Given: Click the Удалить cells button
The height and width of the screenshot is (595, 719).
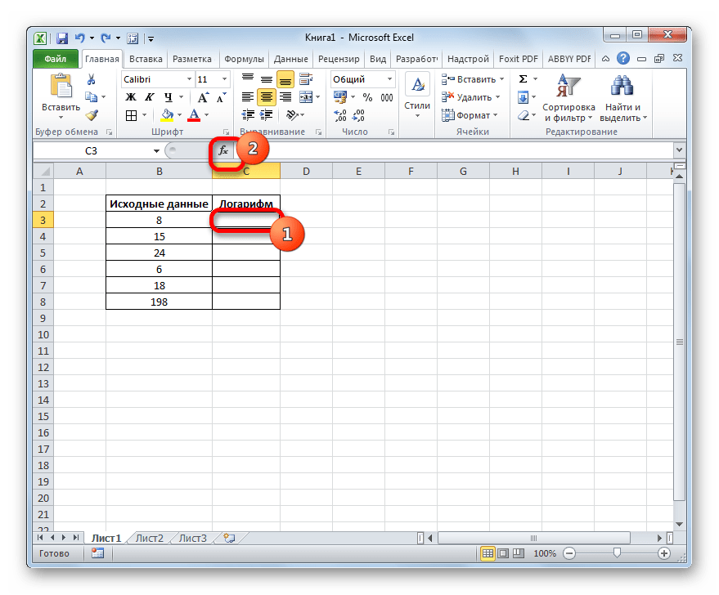Looking at the screenshot, I should [x=470, y=97].
